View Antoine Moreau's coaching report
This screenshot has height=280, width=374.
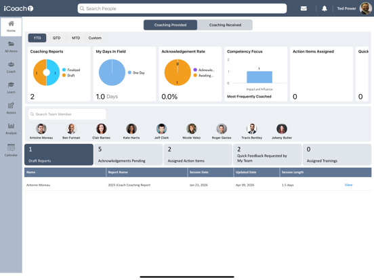tap(348, 185)
